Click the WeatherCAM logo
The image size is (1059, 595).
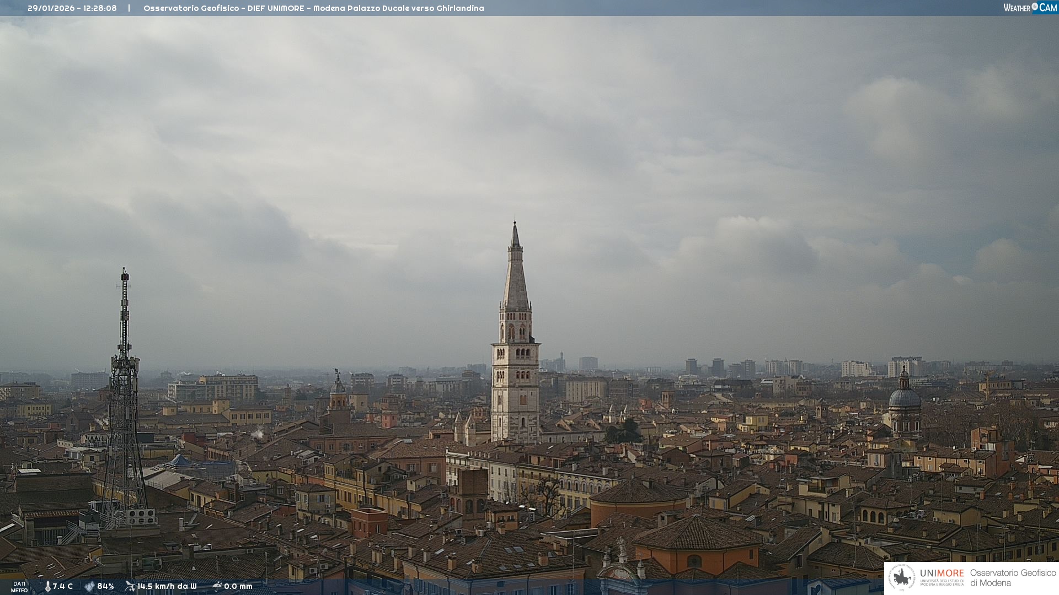pos(1030,8)
